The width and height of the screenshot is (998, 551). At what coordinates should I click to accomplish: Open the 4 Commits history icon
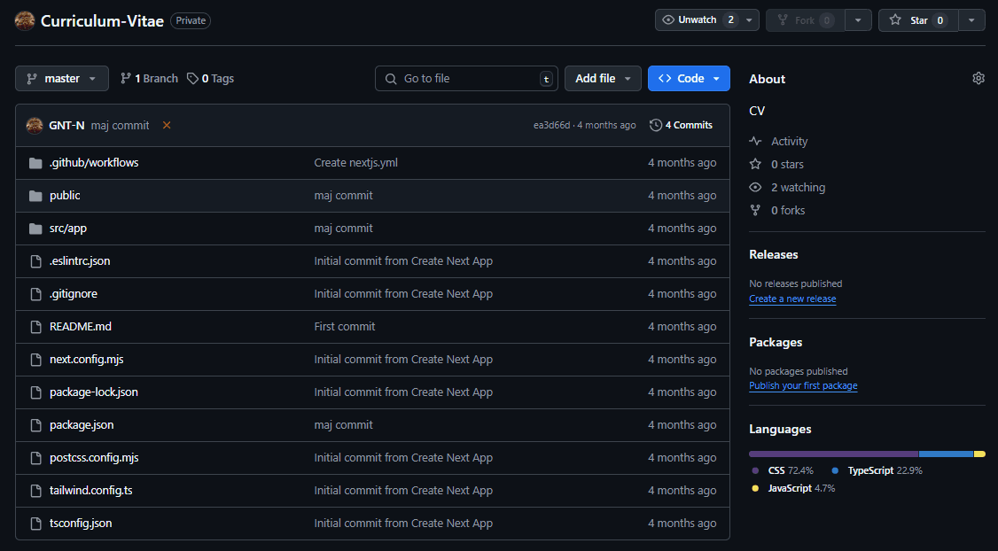(656, 125)
